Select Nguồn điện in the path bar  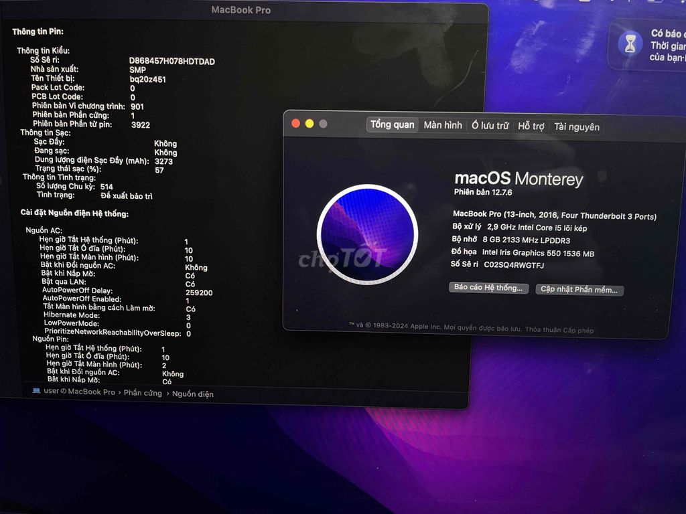coord(192,394)
